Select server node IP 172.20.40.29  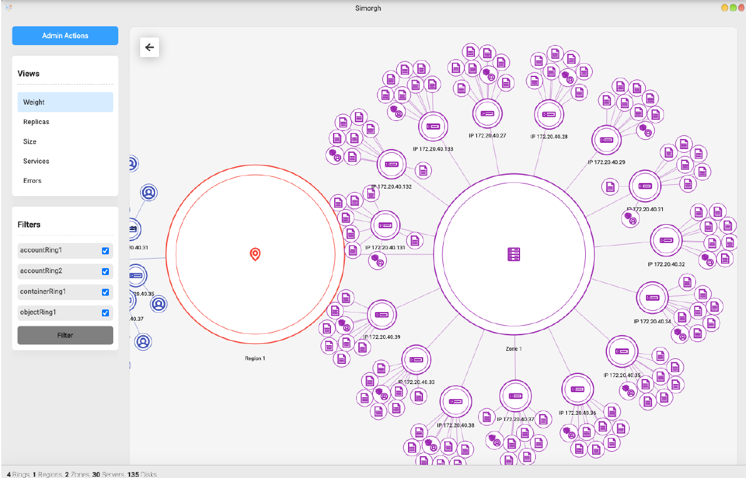[x=606, y=140]
